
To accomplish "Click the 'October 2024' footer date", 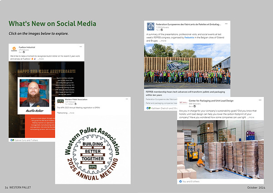I will pos(256,188).
